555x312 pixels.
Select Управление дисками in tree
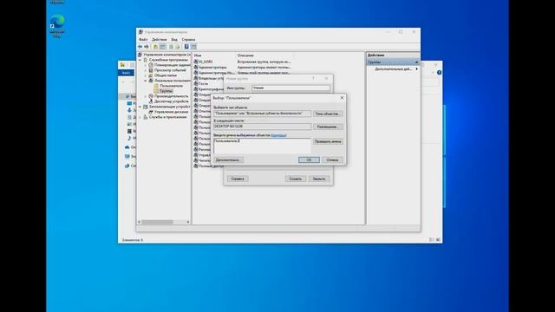pyautogui.click(x=172, y=112)
